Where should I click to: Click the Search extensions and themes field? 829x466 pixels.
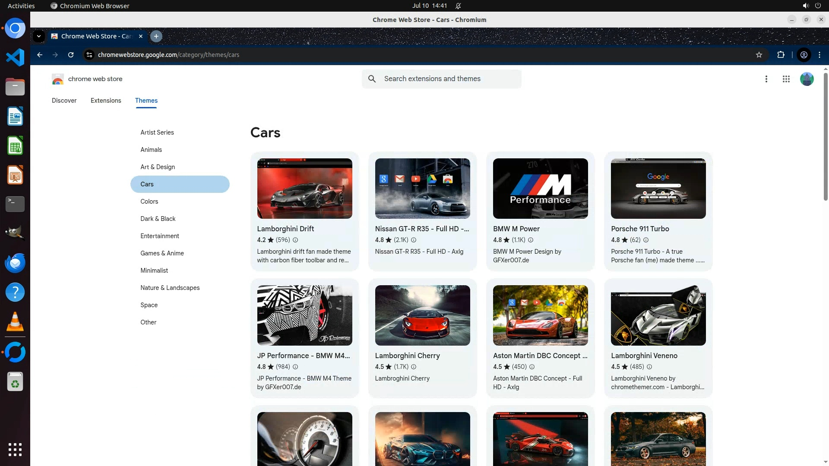[449, 79]
